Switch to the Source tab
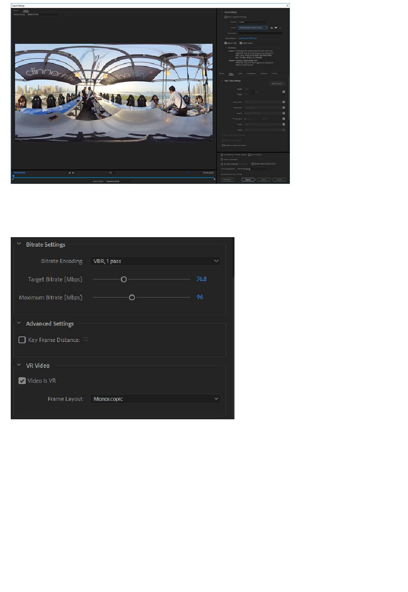The width and height of the screenshot is (408, 592). click(x=16, y=10)
